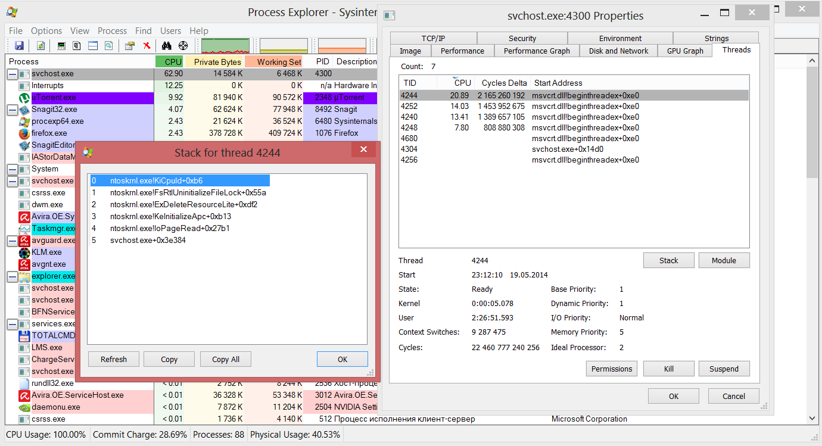
Task: Sort the thread list by Cycles Delta column
Action: coord(503,83)
